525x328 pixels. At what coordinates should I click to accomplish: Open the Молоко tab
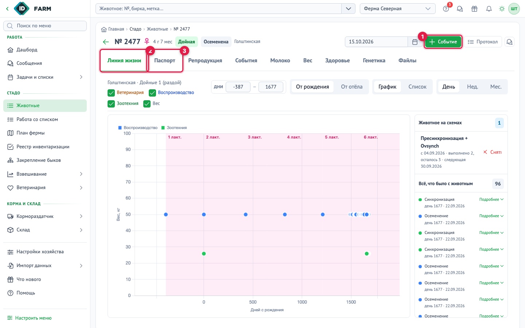click(280, 60)
